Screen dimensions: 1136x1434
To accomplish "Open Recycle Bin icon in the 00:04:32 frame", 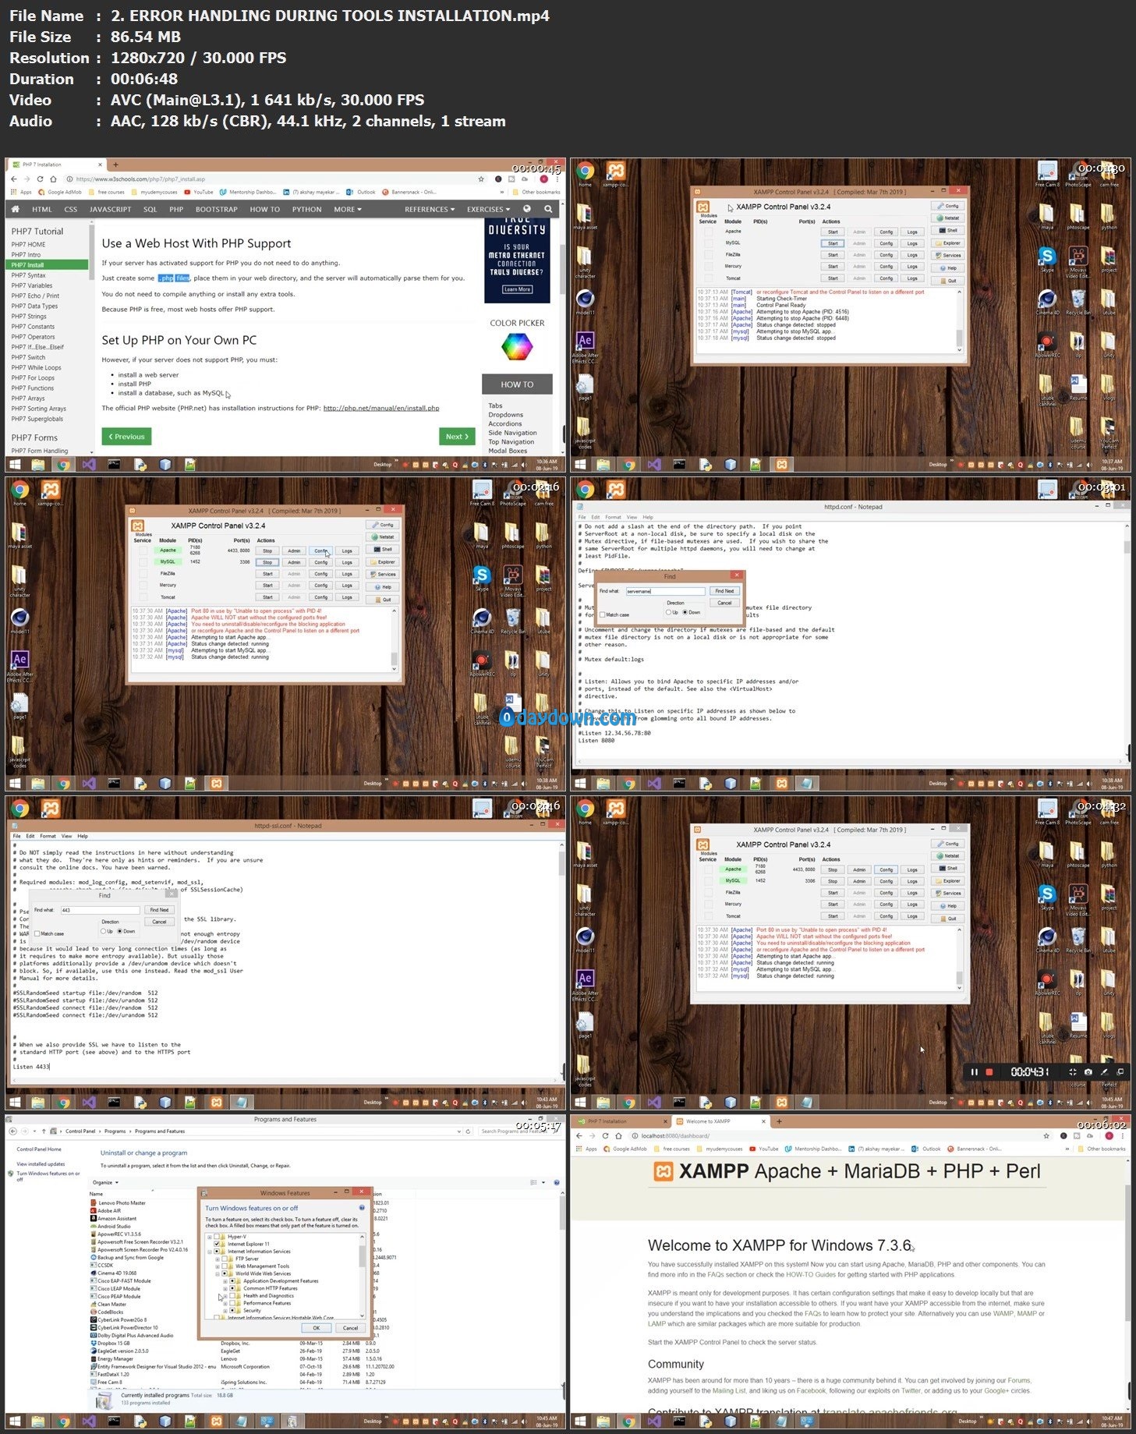I will [1078, 937].
